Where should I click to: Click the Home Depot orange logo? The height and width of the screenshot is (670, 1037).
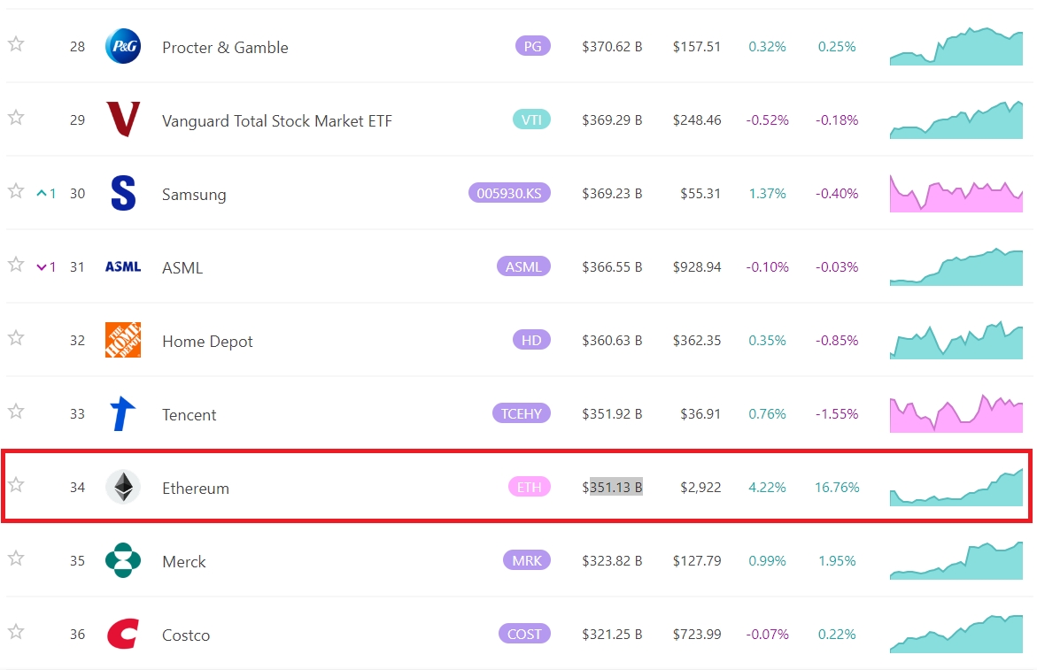[123, 340]
